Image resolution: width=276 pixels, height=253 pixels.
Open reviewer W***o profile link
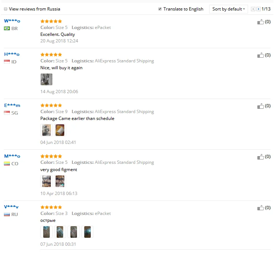click(12, 21)
